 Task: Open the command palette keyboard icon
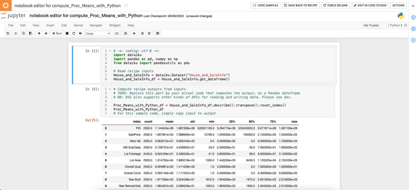pos(117,33)
